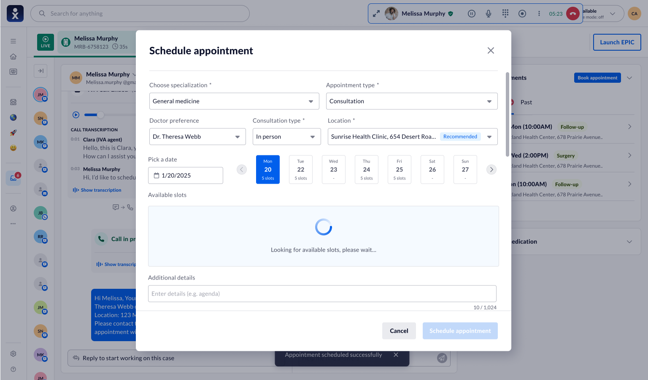Select the JM conversation avatar
The height and width of the screenshot is (380, 648).
tap(40, 95)
